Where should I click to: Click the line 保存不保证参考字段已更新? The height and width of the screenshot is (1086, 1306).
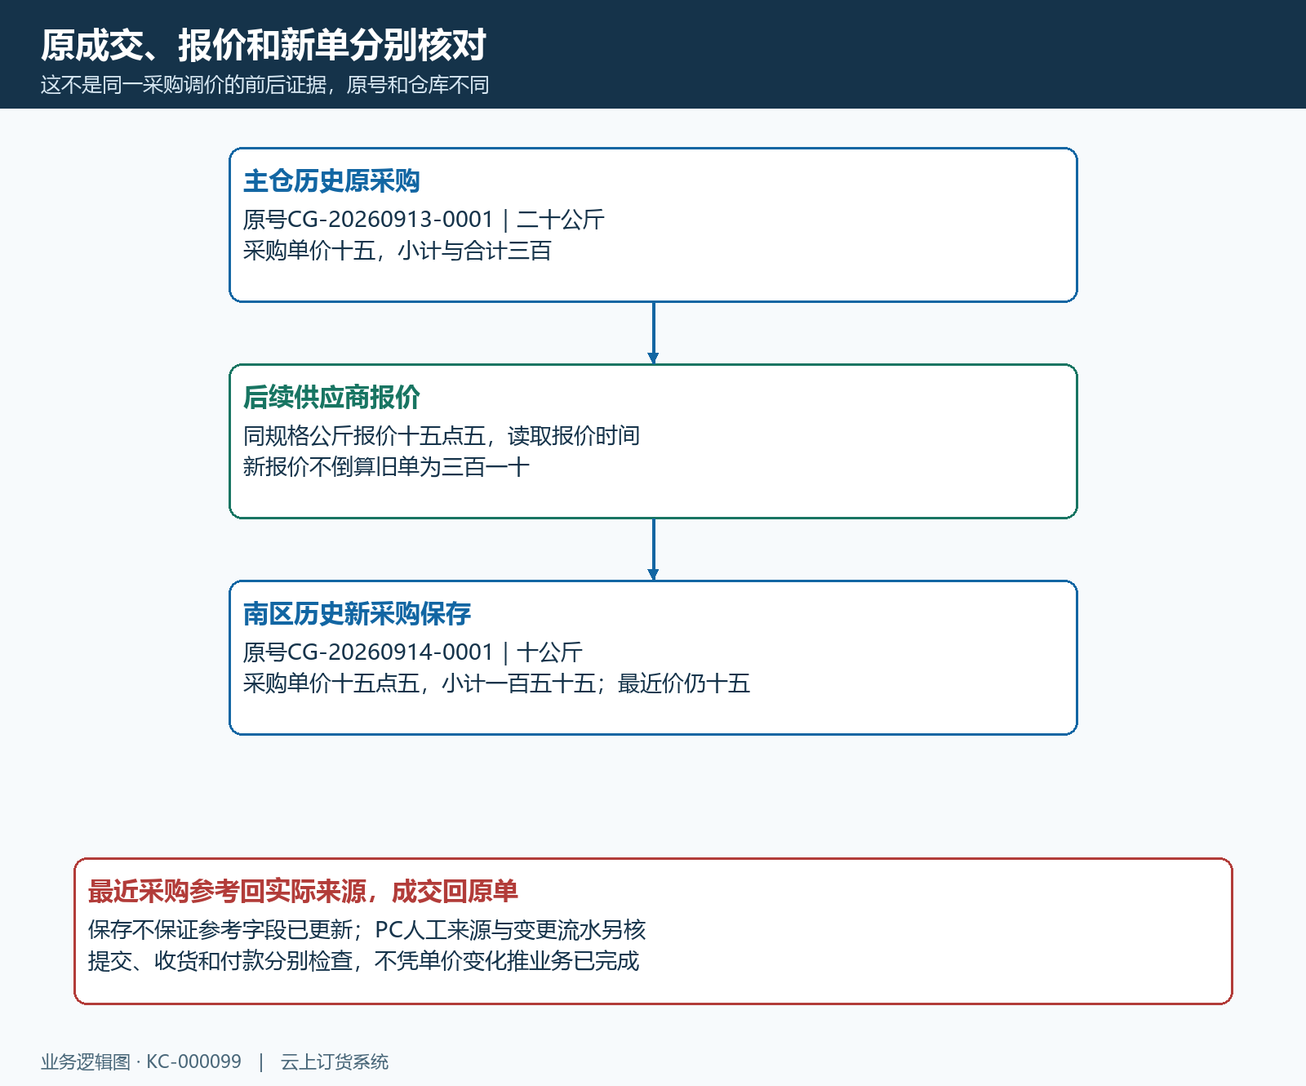coord(220,930)
